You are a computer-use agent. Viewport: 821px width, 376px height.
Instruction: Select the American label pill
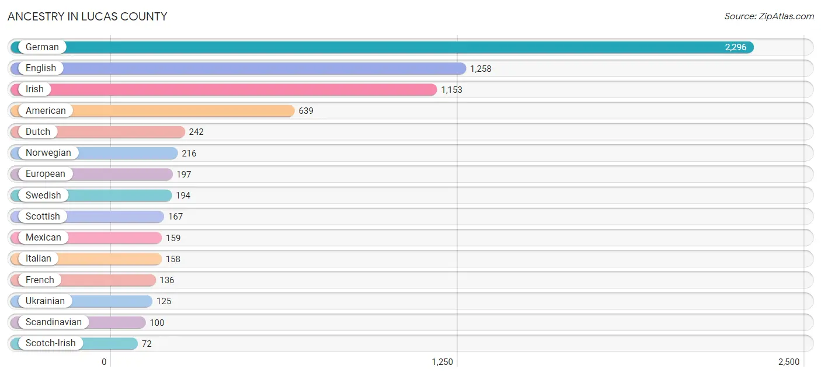pyautogui.click(x=46, y=110)
